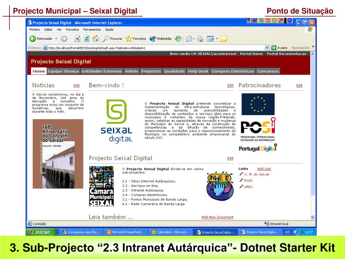Open the C. M. do Seixal link
The width and height of the screenshot is (345, 259).
(x=256, y=174)
